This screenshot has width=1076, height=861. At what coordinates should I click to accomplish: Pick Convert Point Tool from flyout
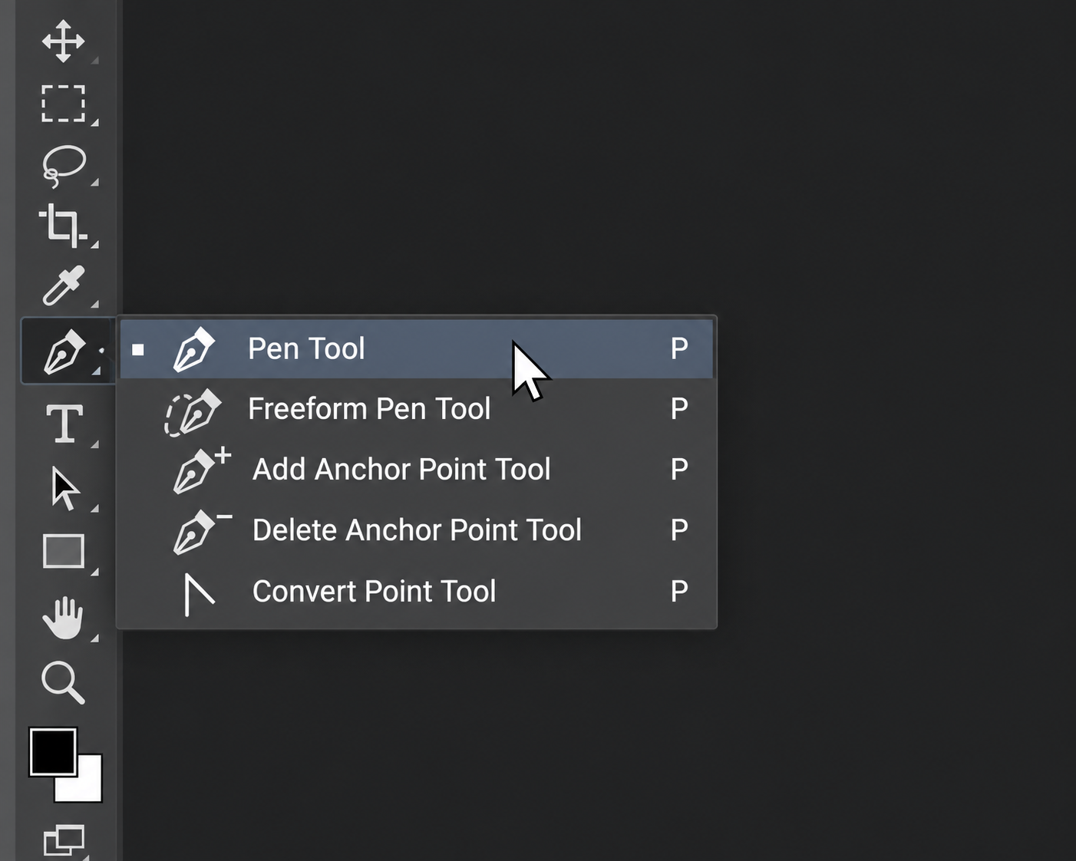[417, 592]
